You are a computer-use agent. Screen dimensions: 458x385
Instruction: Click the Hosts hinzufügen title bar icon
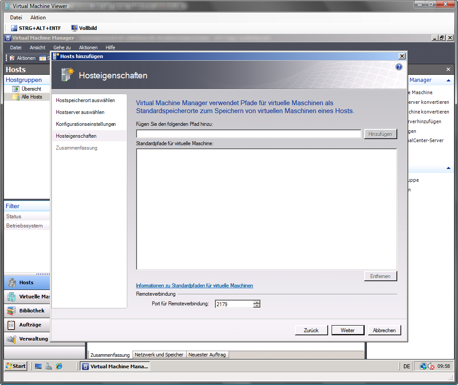click(x=56, y=56)
